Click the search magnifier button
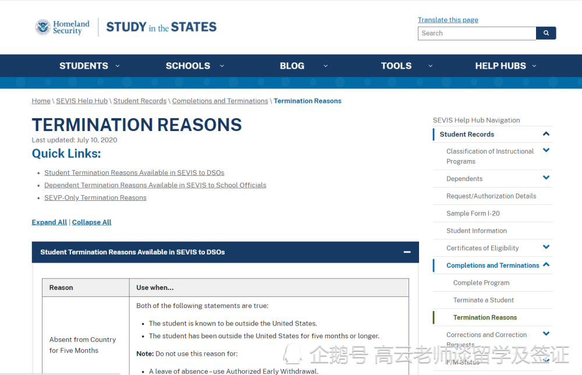Screen dimensions: 582x375 click(546, 33)
